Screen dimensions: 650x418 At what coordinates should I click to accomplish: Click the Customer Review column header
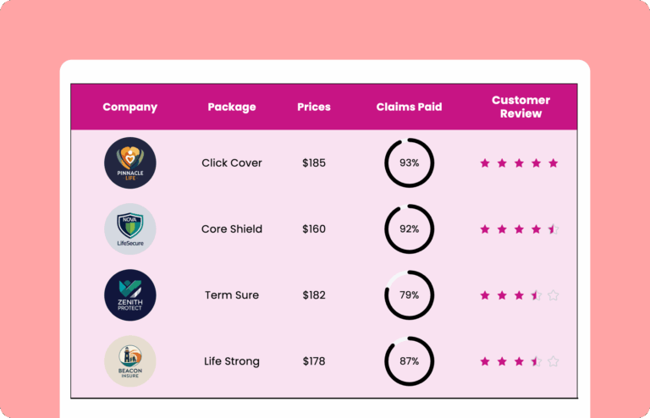click(x=521, y=107)
